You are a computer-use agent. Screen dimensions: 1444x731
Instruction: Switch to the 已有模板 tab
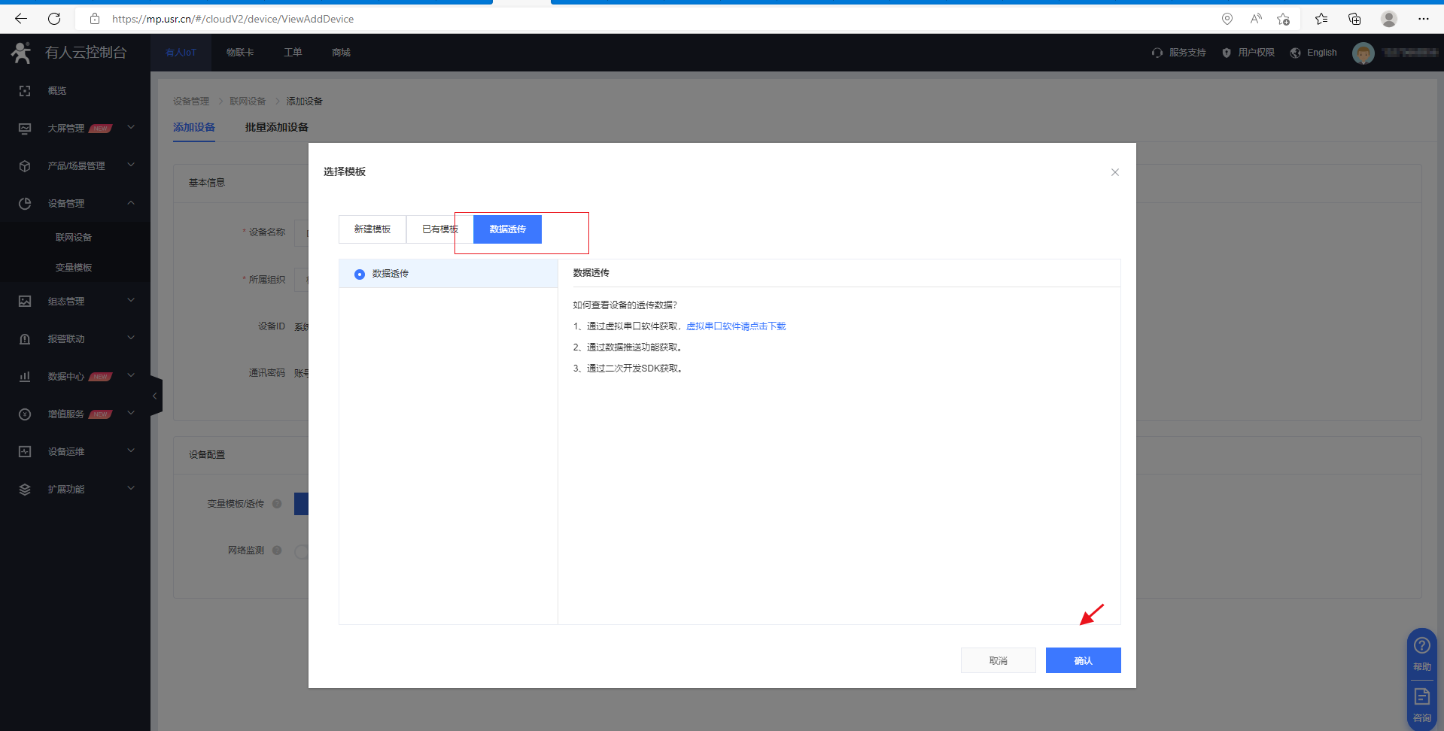(x=439, y=229)
